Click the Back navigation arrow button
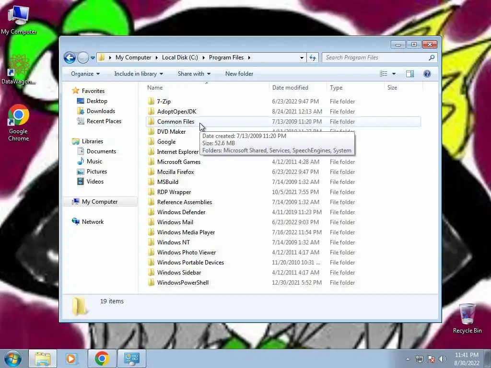The image size is (491, 368). [x=70, y=57]
